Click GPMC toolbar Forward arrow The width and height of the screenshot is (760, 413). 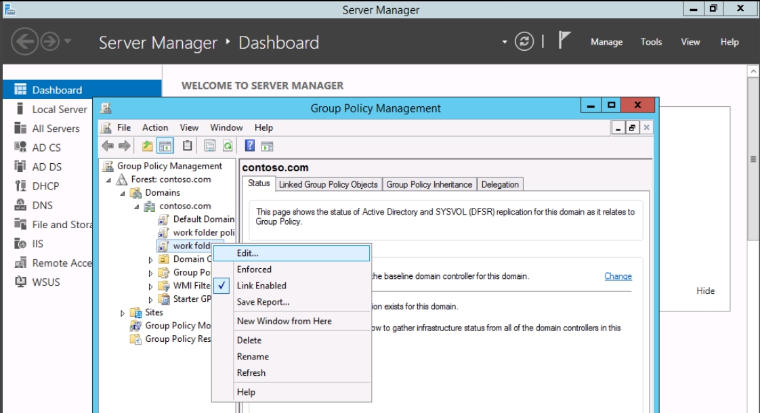[125, 146]
